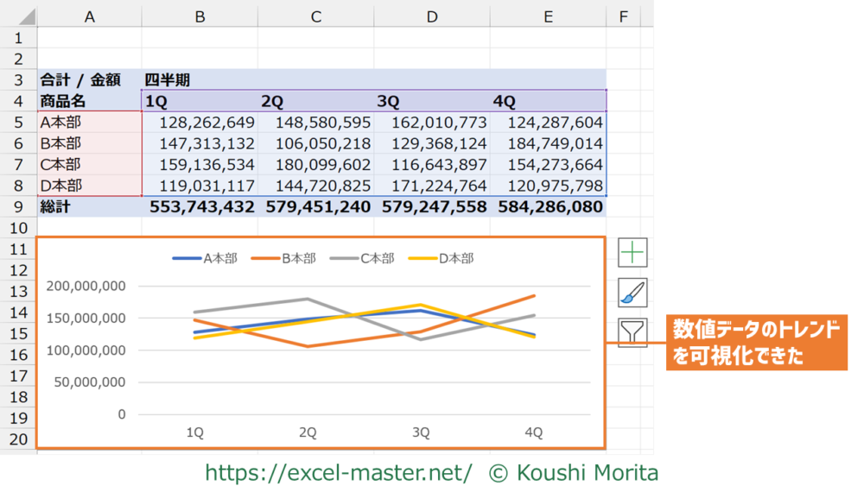864x486 pixels.
Task: Click cell A5 containing A本部
Action: click(89, 123)
